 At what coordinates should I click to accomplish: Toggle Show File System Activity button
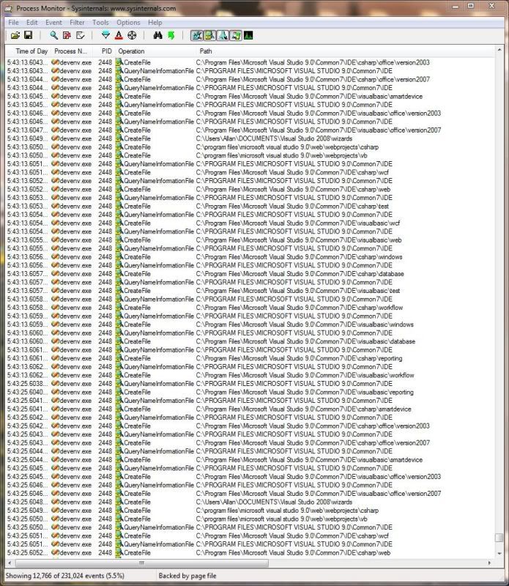209,35
